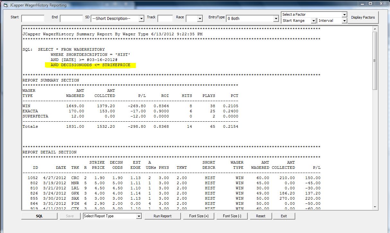Click the report vertical scrollbar thumb
Viewport: 390px width, 233px height.
point(375,60)
